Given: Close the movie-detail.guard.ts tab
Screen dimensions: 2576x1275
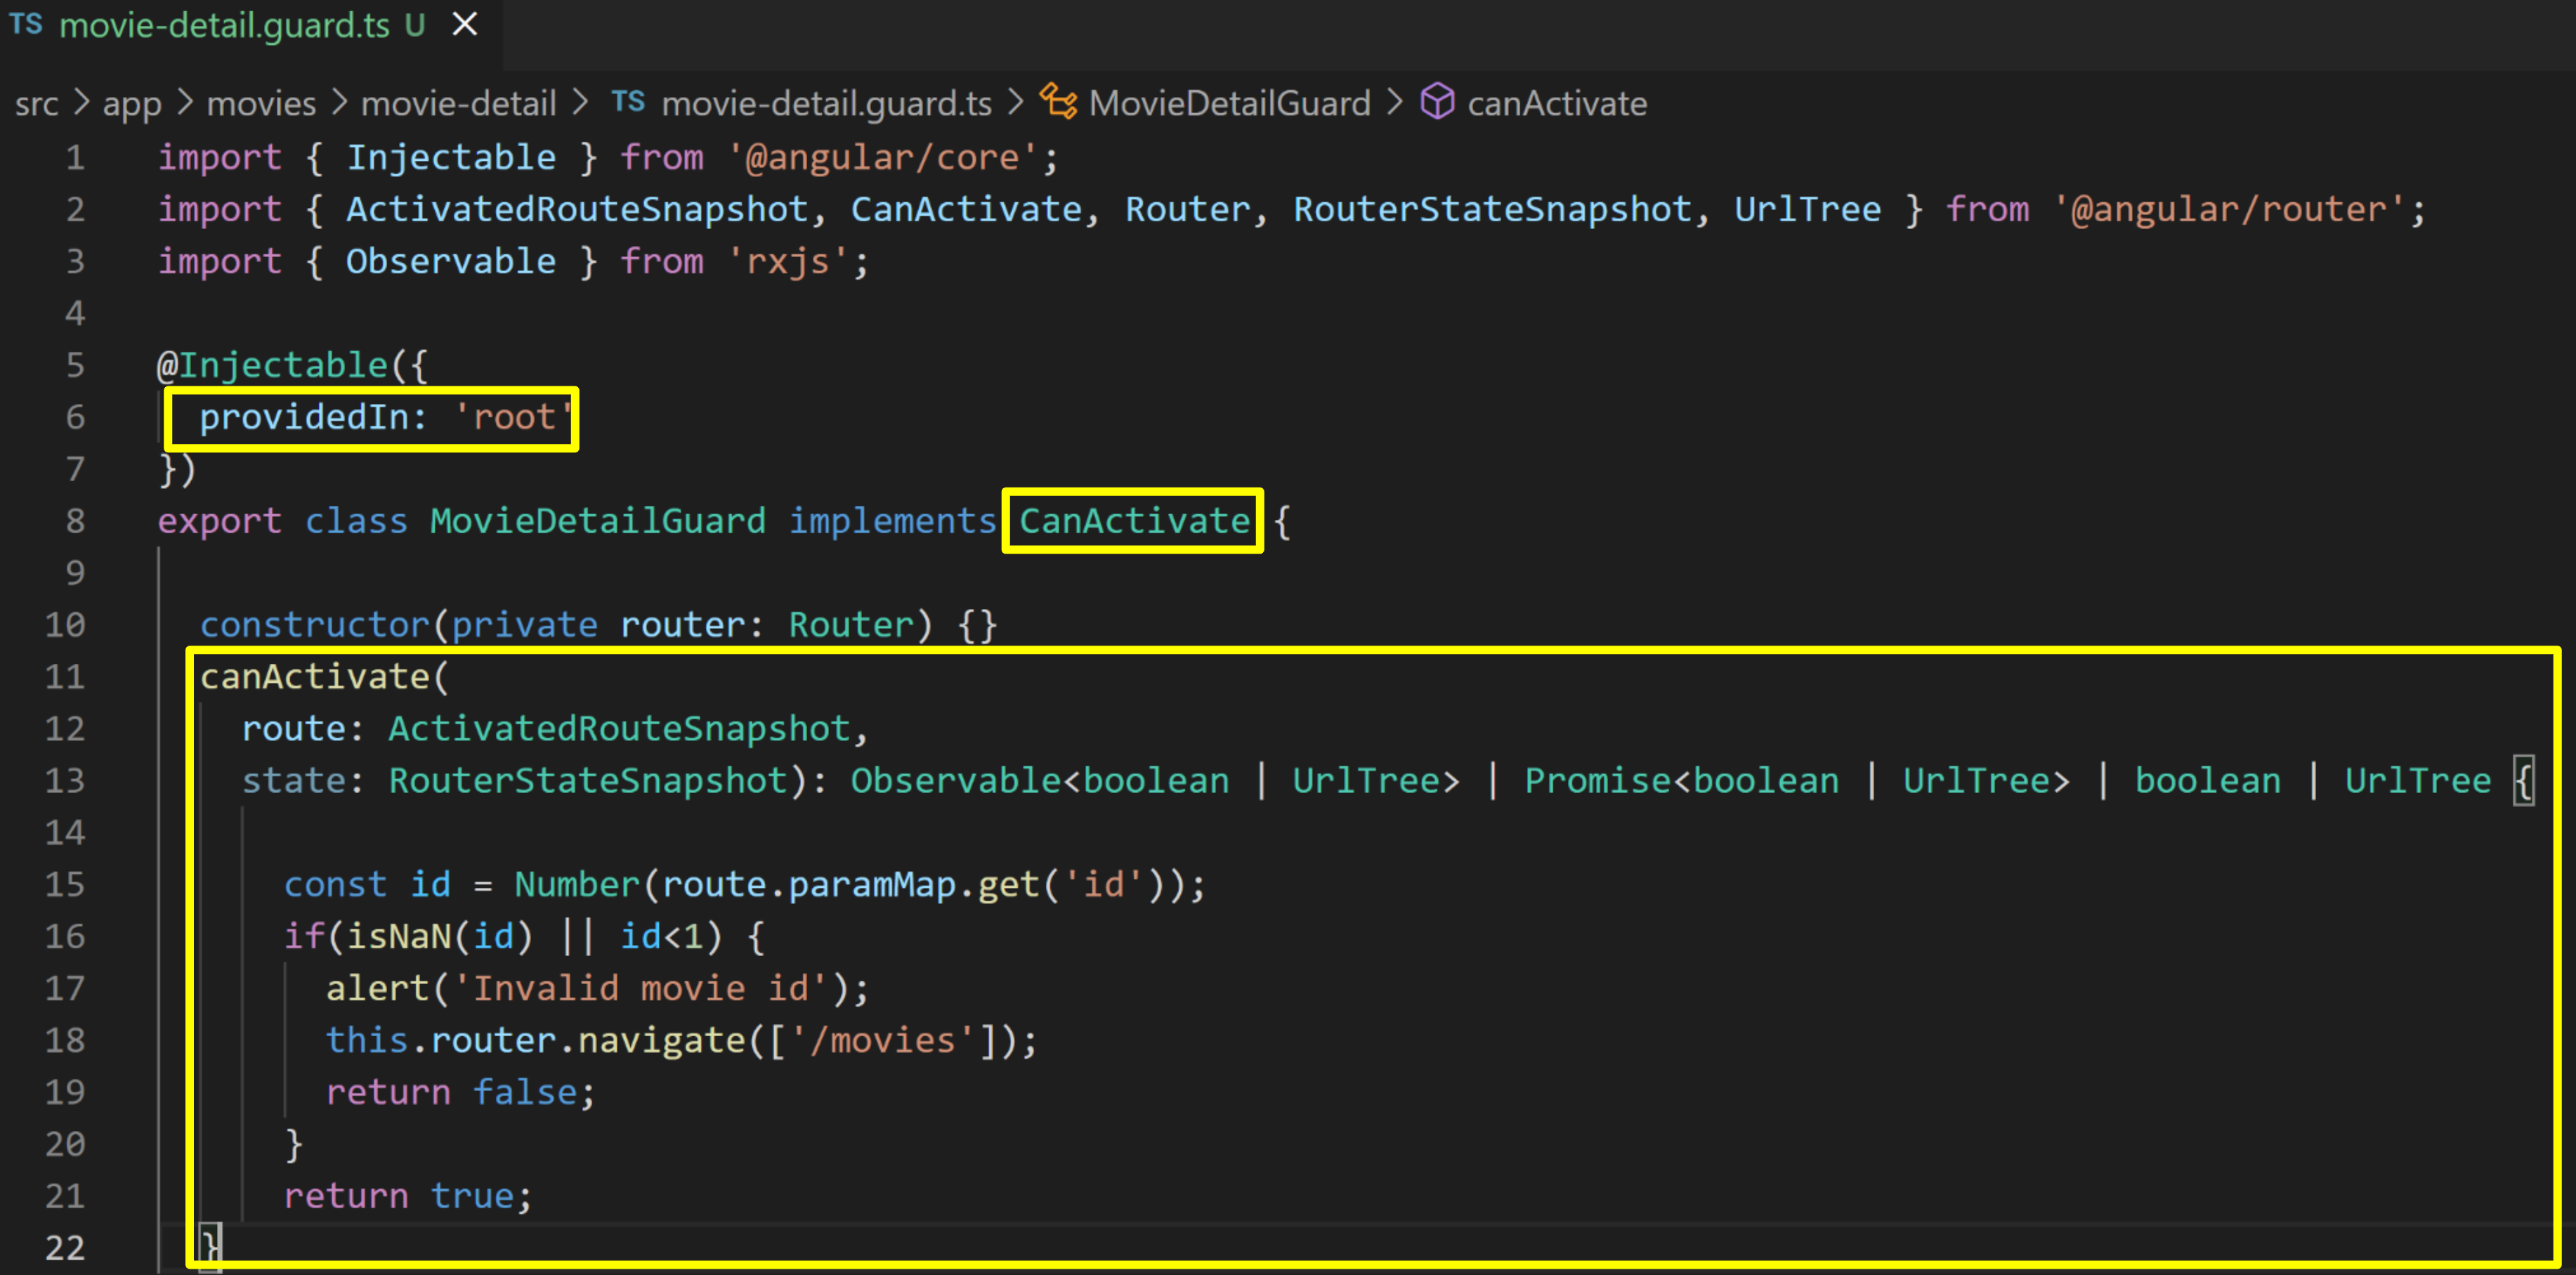Looking at the screenshot, I should (465, 24).
